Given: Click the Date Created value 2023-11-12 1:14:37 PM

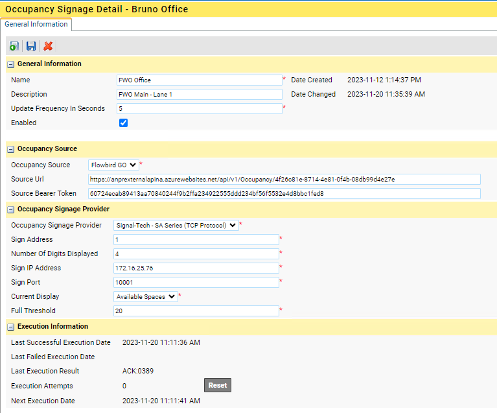Looking at the screenshot, I should [x=384, y=80].
